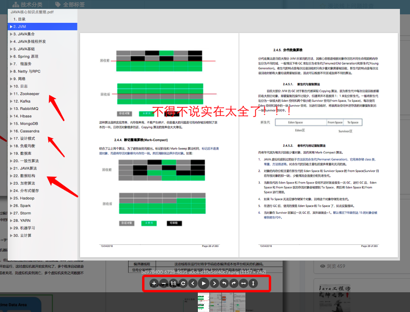Zoom in with the plus button
Image resolution: width=410 pixels, height=312 pixels.
tap(154, 283)
